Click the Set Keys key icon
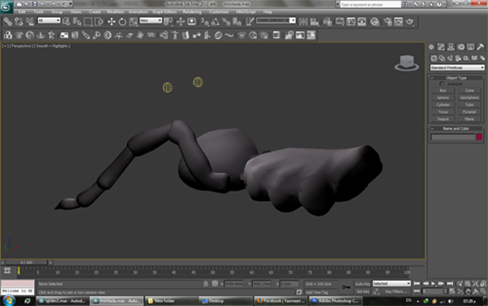The height and width of the screenshot is (306, 488). [x=346, y=287]
